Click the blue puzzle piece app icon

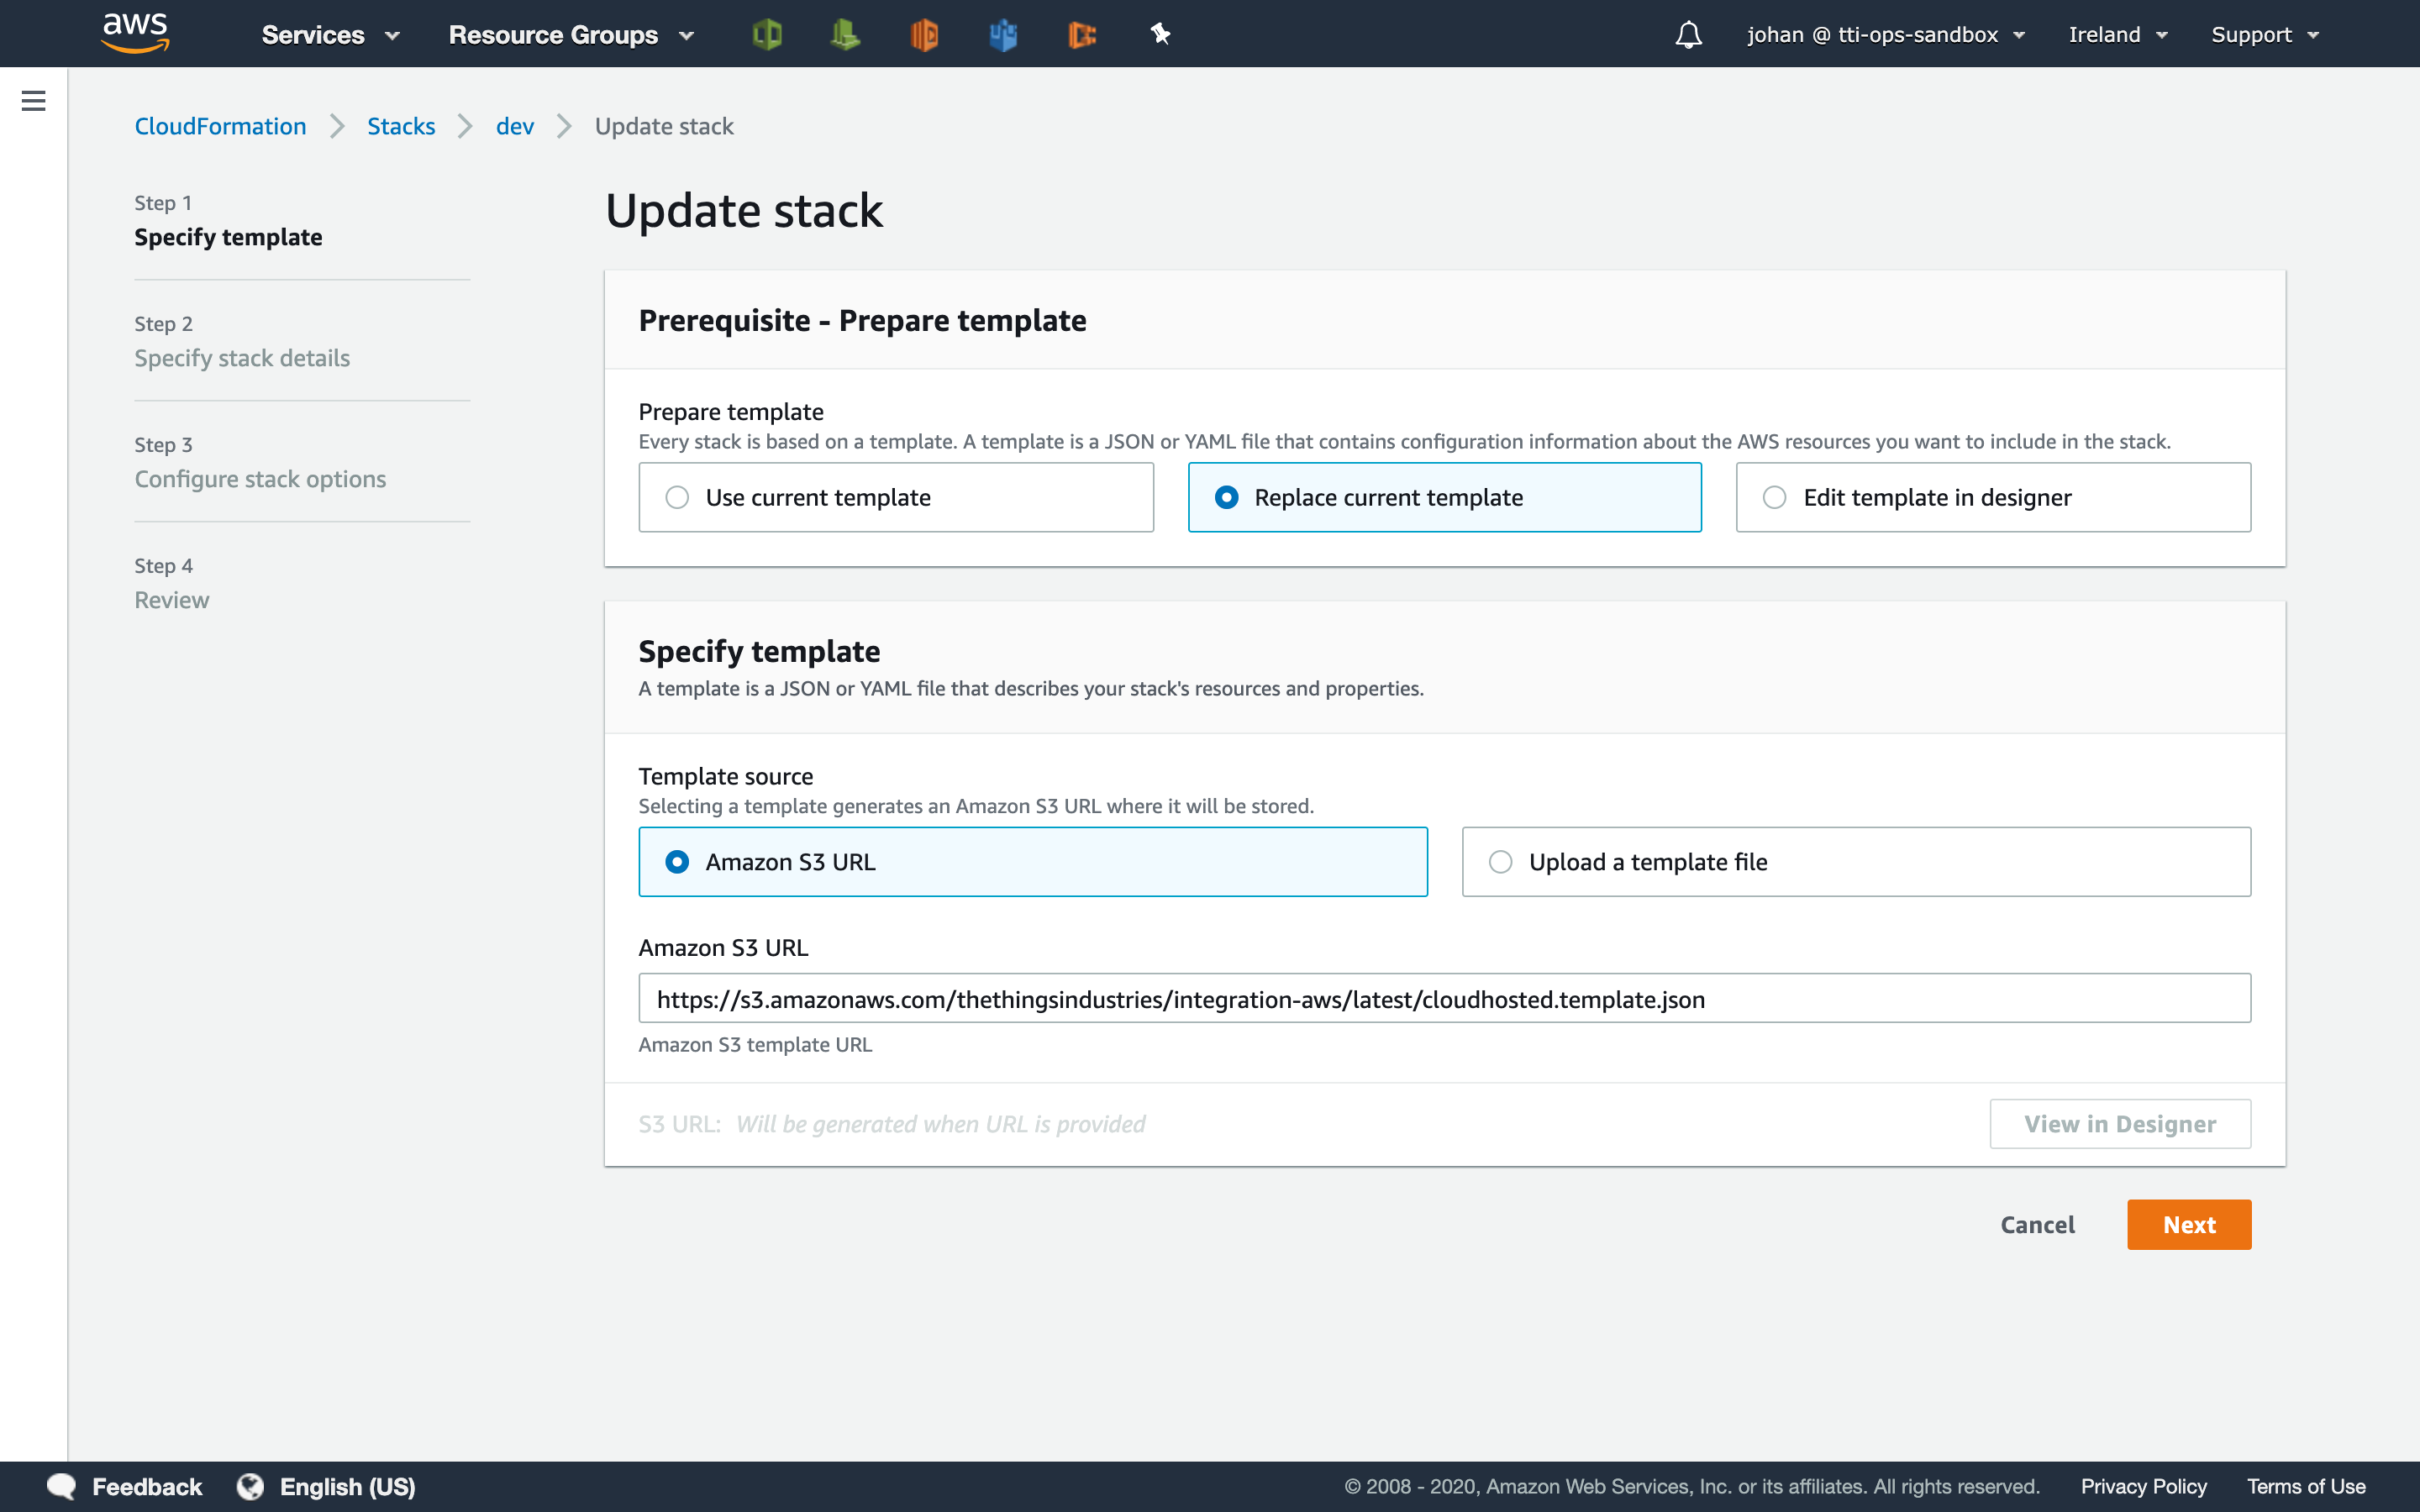1002,33
